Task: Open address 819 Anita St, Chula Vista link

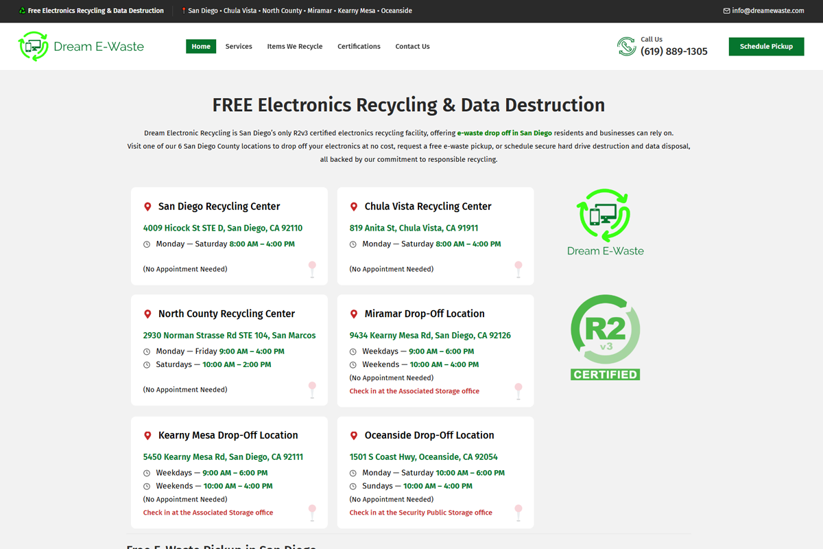Action: [414, 228]
